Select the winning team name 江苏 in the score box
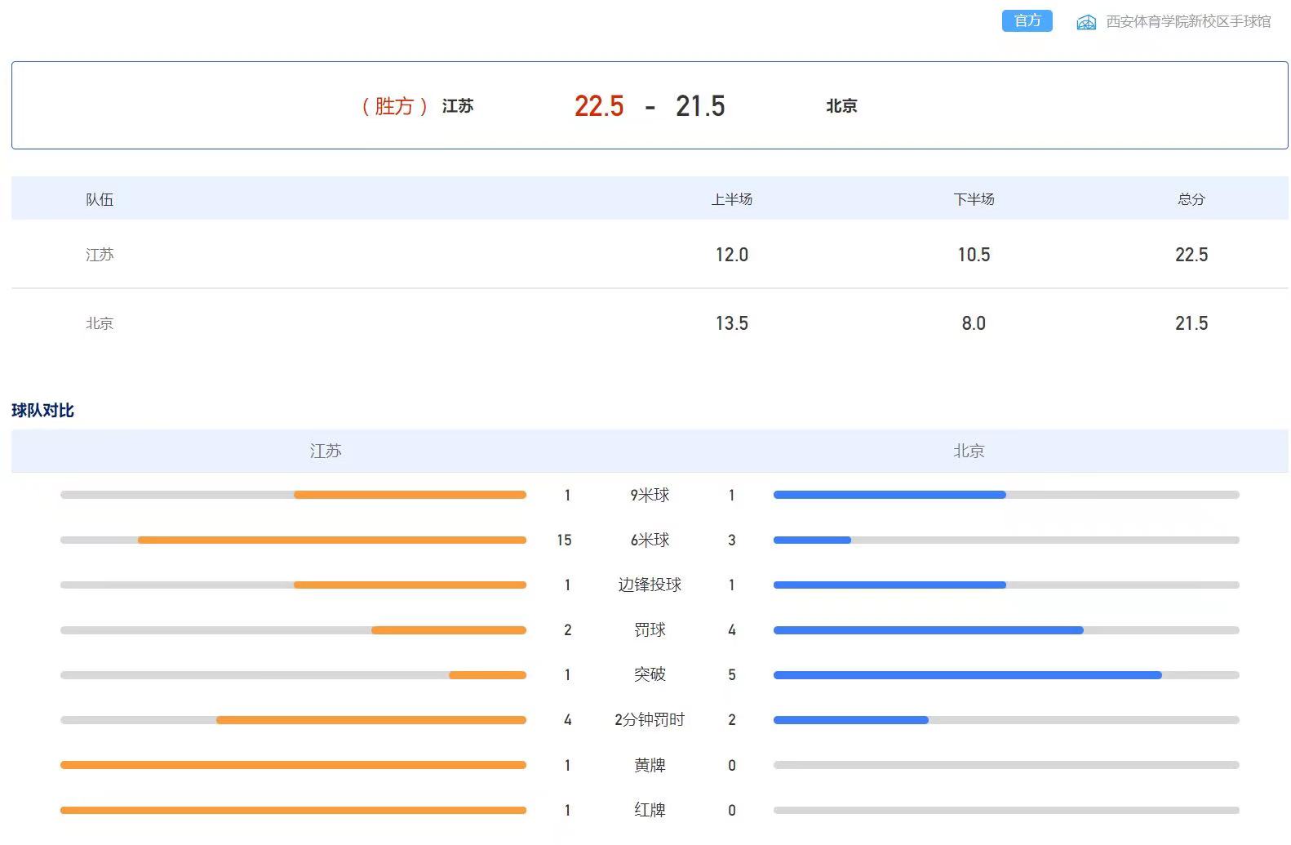 tap(457, 106)
